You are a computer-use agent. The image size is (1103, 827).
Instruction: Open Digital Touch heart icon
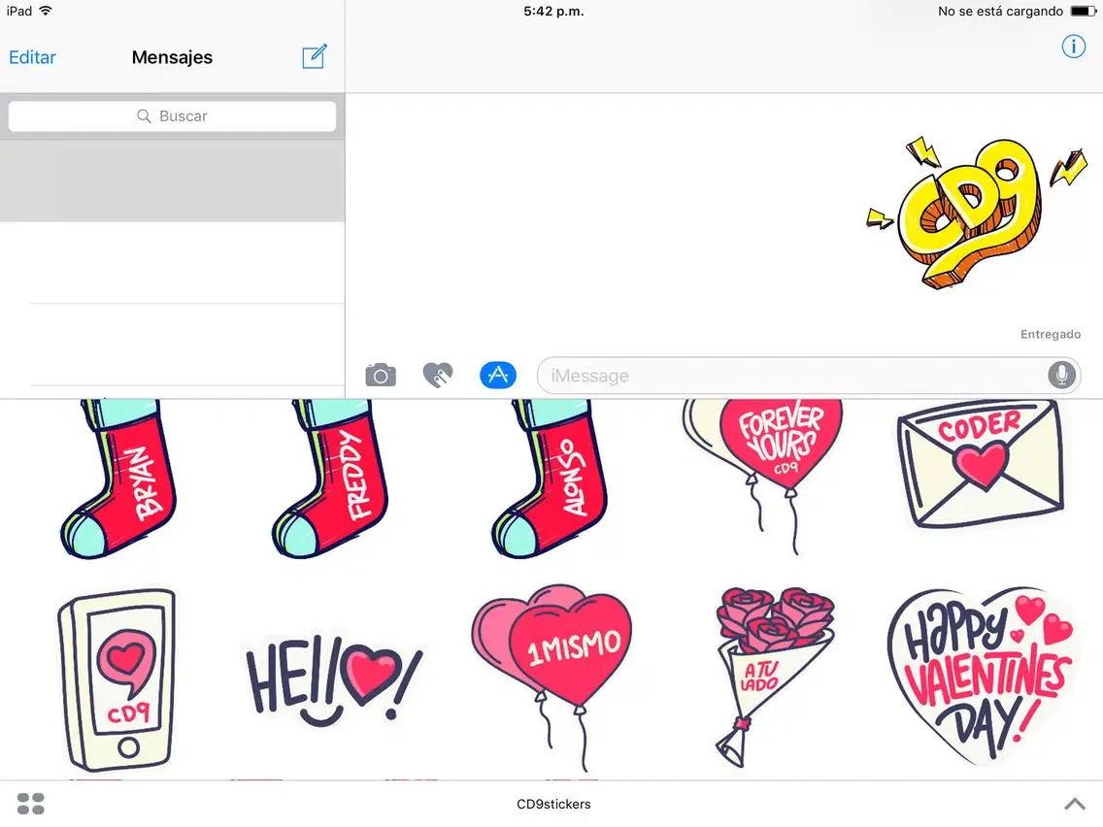click(x=438, y=375)
